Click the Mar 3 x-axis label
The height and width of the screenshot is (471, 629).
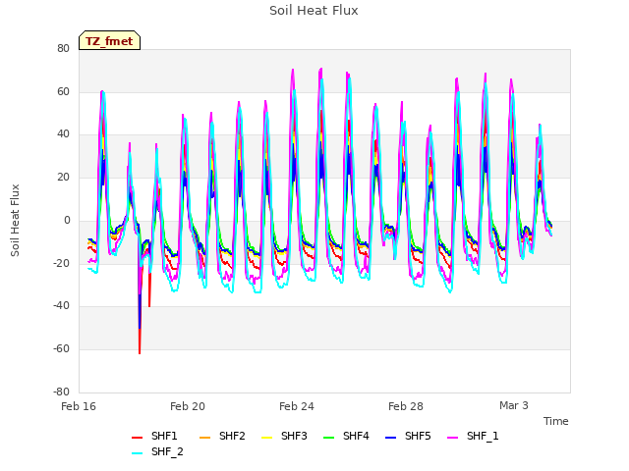coord(514,405)
